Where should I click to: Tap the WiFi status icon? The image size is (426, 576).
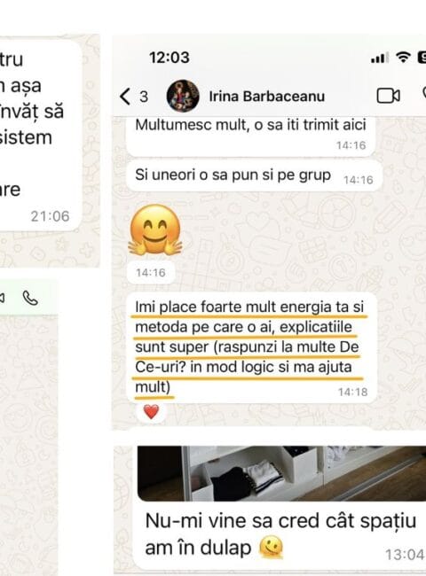click(x=403, y=58)
